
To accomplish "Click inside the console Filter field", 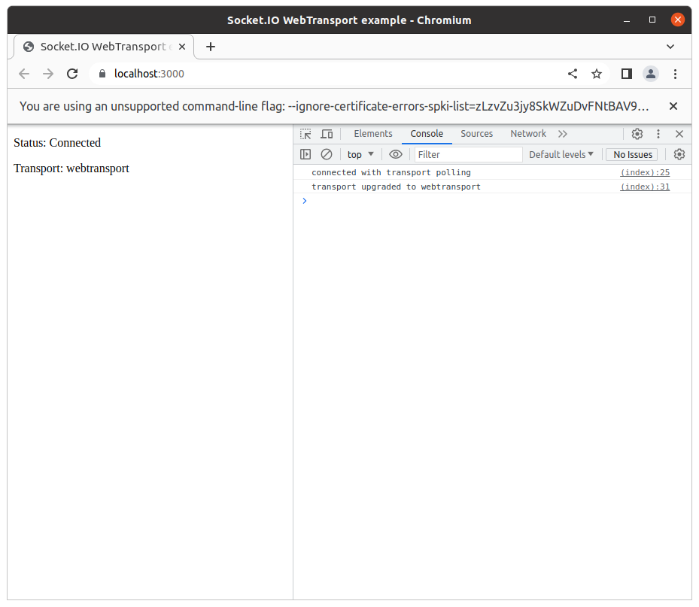I will pyautogui.click(x=467, y=154).
